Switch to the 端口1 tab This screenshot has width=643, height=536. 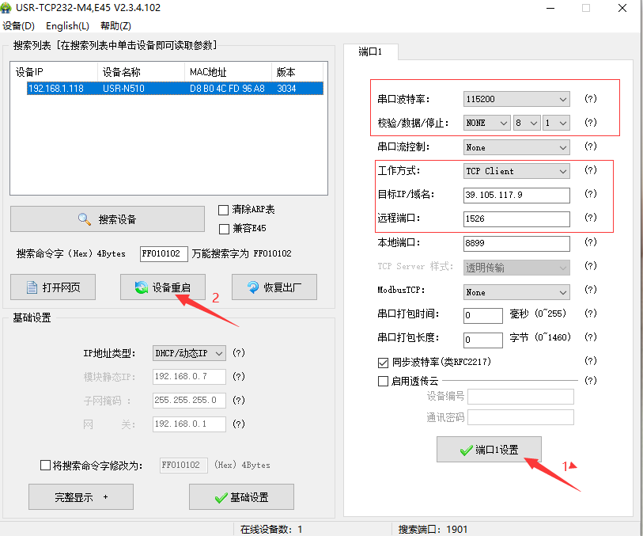pos(370,51)
